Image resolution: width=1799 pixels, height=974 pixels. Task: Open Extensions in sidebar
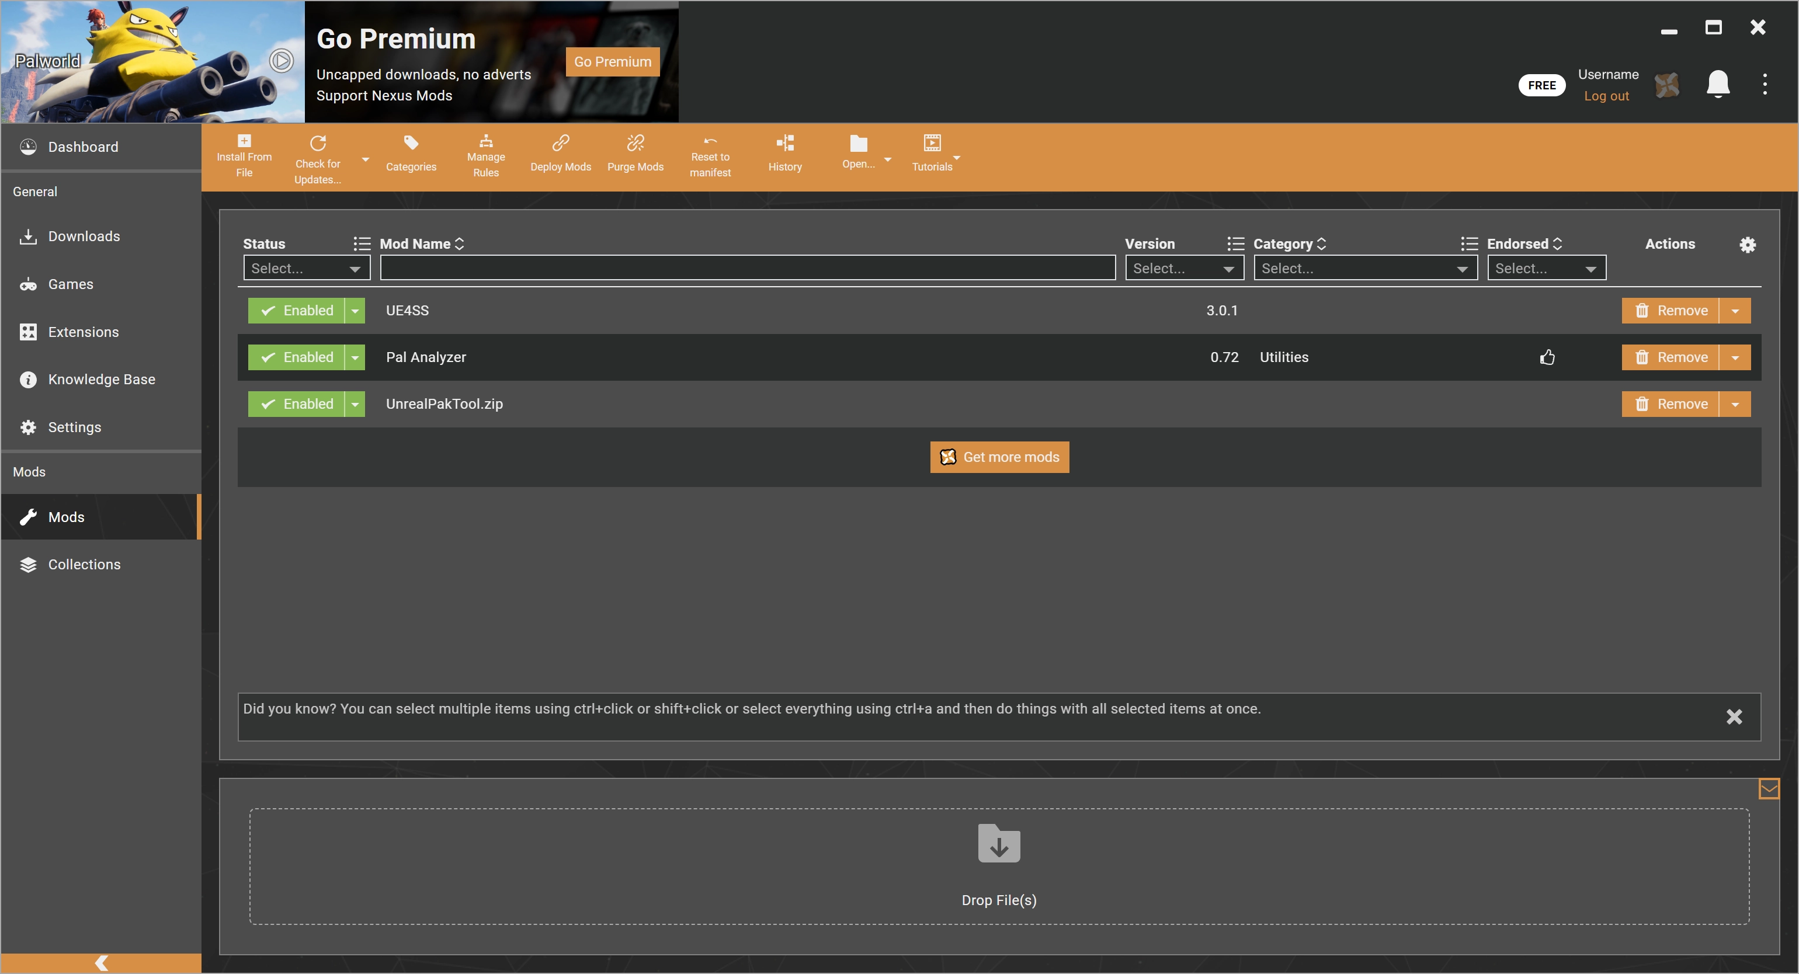pos(101,332)
